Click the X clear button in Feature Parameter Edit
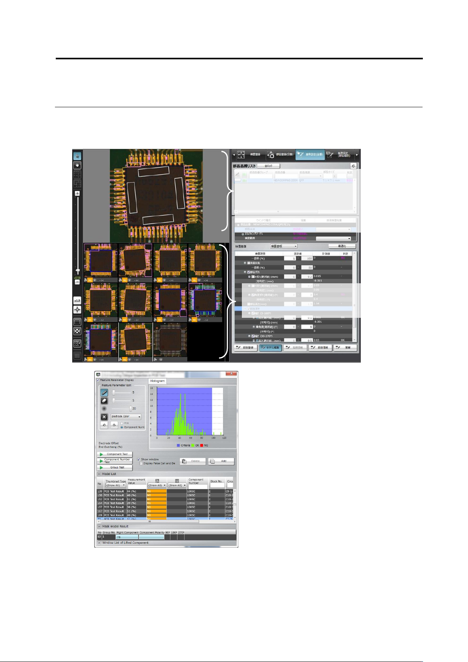Viewport: 468px width, 662px height. pyautogui.click(x=104, y=417)
